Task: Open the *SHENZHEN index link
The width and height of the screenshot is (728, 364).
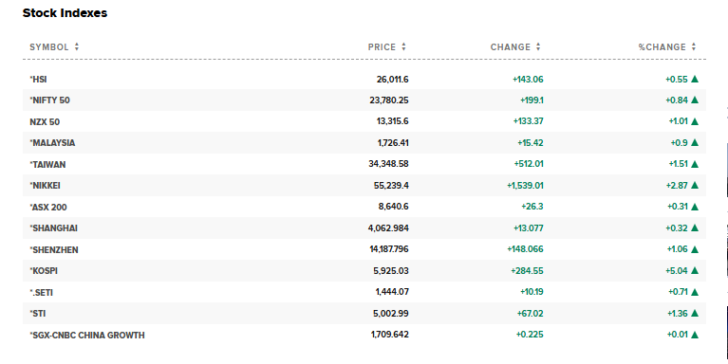Action: [54, 250]
